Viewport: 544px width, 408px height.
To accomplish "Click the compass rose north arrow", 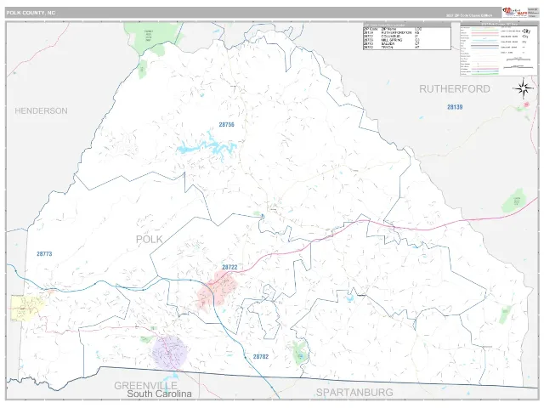I will tap(524, 88).
